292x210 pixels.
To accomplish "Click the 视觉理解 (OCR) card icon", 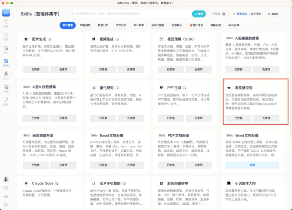I will pos(161,39).
